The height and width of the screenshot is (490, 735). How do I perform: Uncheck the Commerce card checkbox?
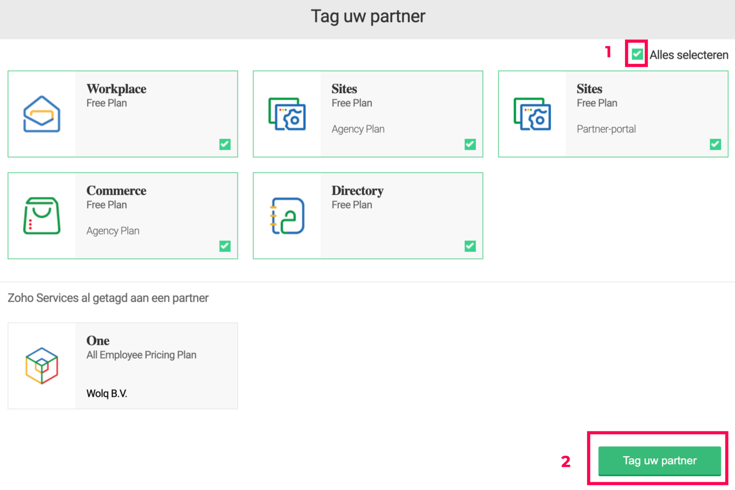click(x=225, y=246)
